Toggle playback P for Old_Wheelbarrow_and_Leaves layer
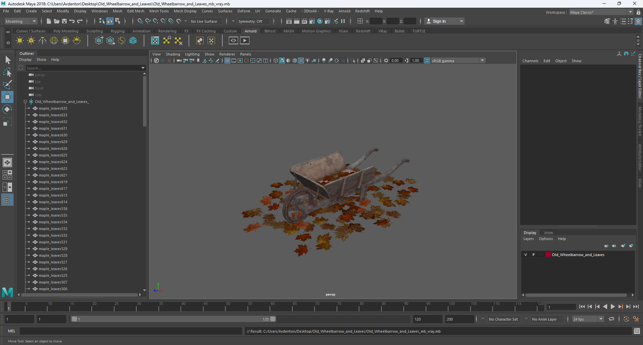The image size is (643, 345). (533, 255)
